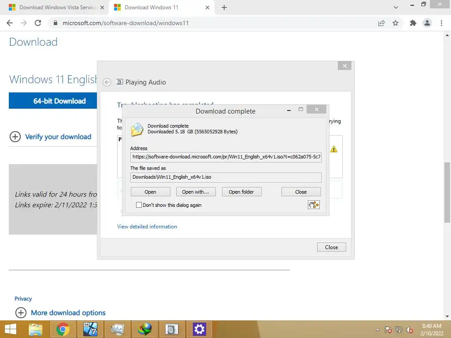
Task: Check Don't show this dialog again
Action: (x=139, y=205)
